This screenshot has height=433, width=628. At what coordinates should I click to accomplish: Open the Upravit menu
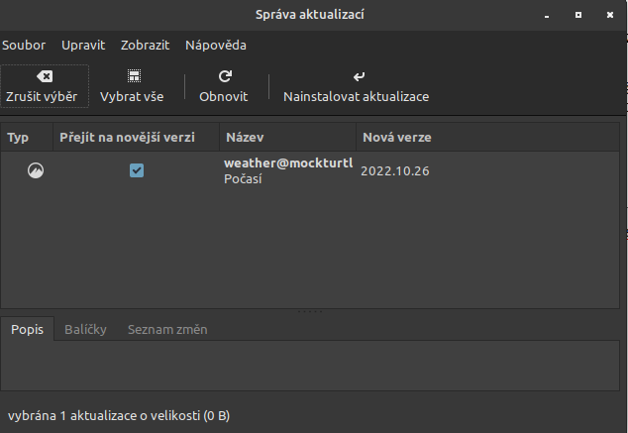point(83,45)
